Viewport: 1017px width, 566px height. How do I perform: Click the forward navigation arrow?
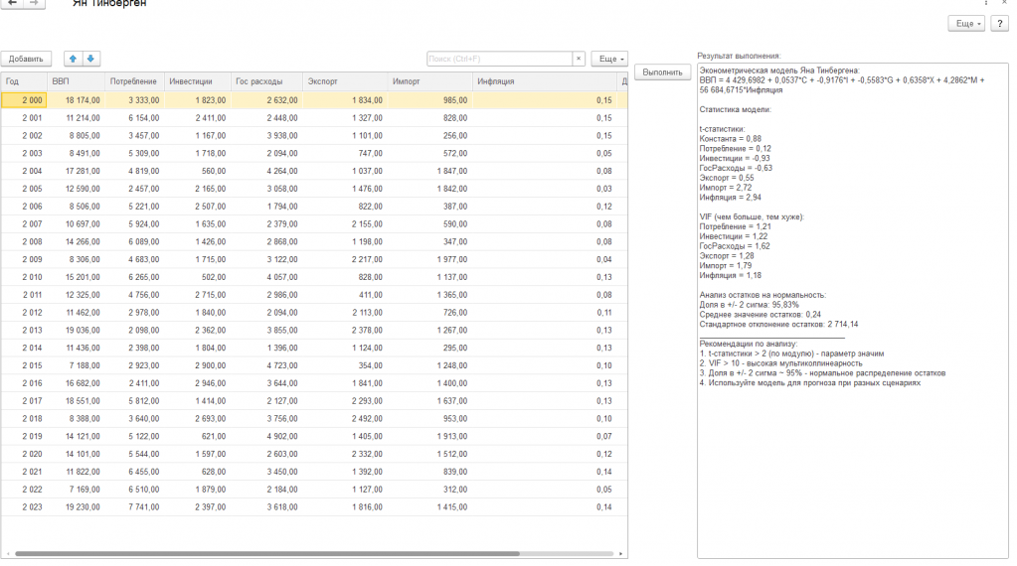[x=35, y=3]
